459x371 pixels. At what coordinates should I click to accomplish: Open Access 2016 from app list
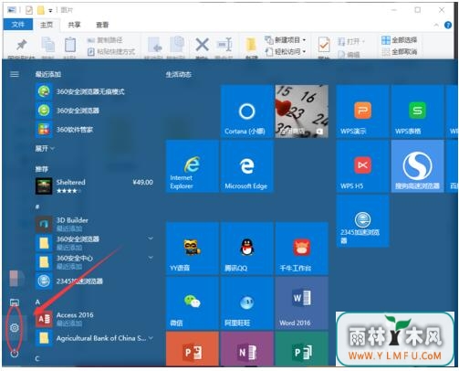pos(94,319)
